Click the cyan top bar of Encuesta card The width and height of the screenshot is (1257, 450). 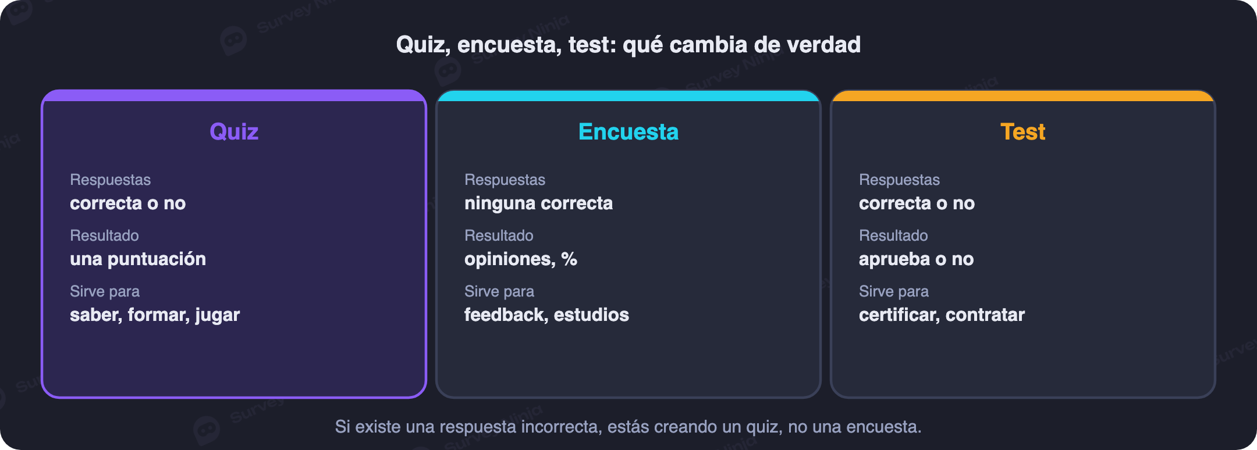point(628,95)
